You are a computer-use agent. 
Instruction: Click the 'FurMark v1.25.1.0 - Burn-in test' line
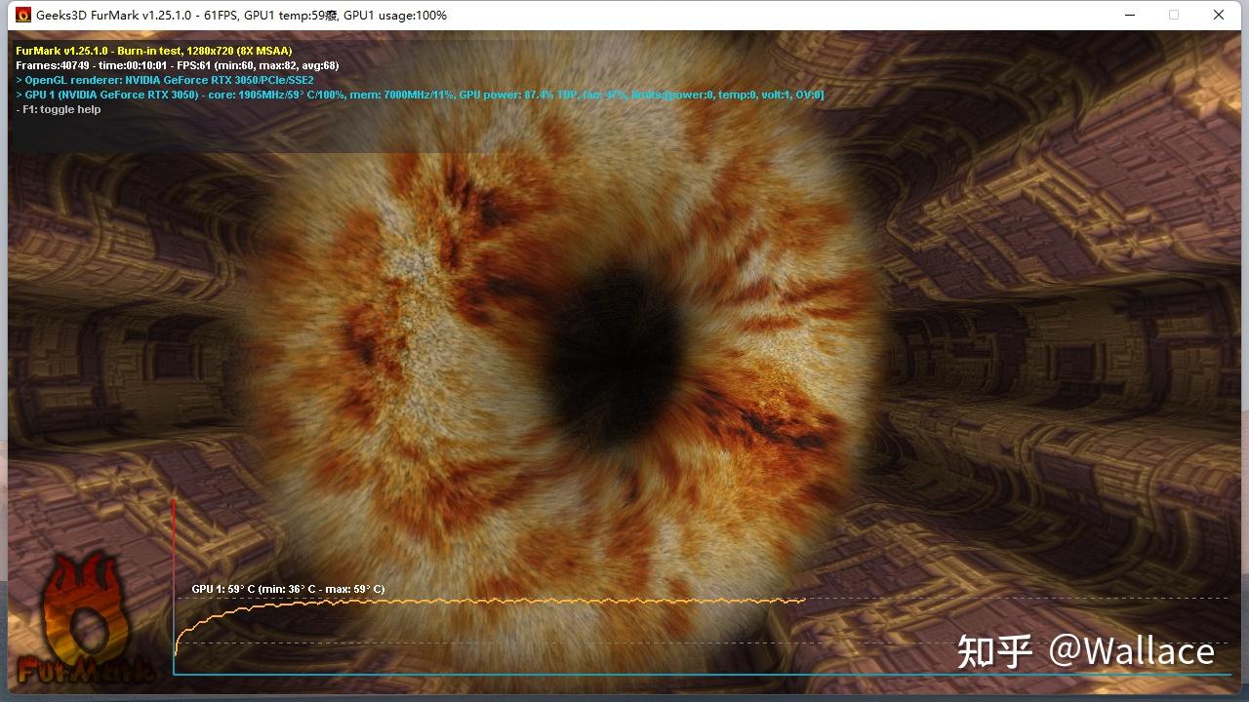pyautogui.click(x=154, y=51)
